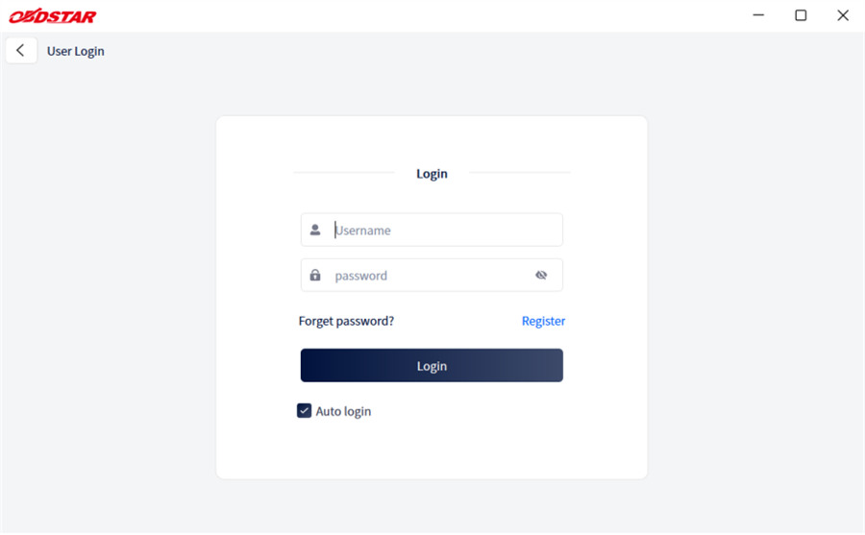Click the Auto login label text
The image size is (865, 535).
pyautogui.click(x=343, y=411)
